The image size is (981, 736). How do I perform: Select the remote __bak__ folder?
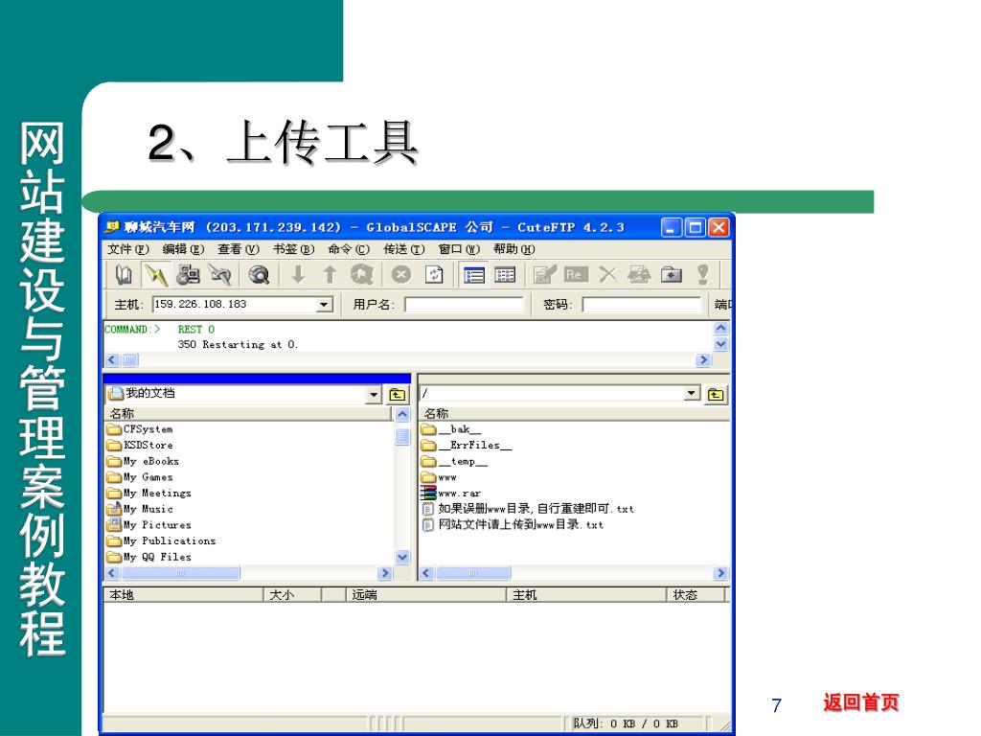pos(451,429)
